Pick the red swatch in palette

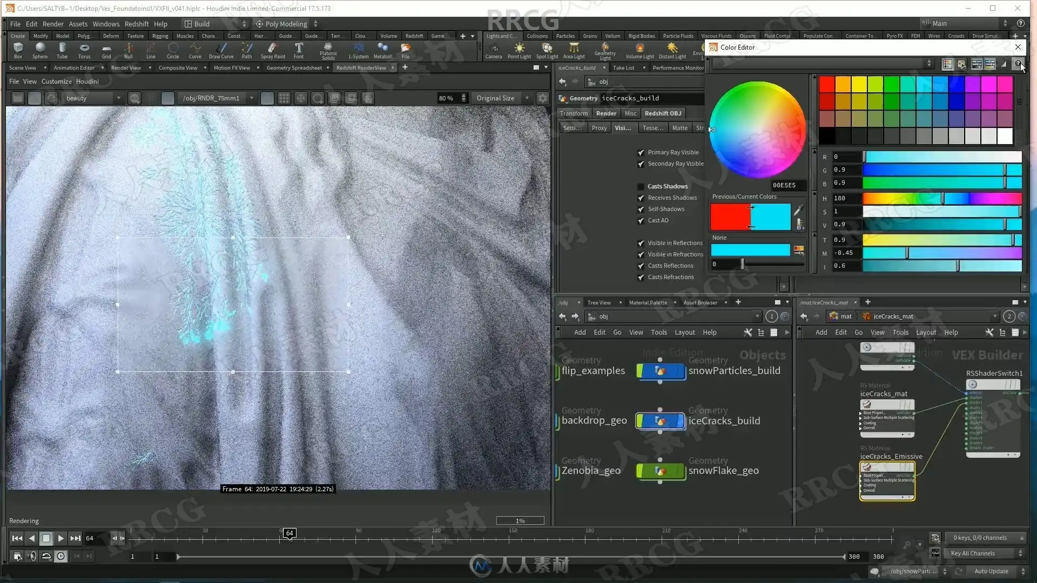827,85
